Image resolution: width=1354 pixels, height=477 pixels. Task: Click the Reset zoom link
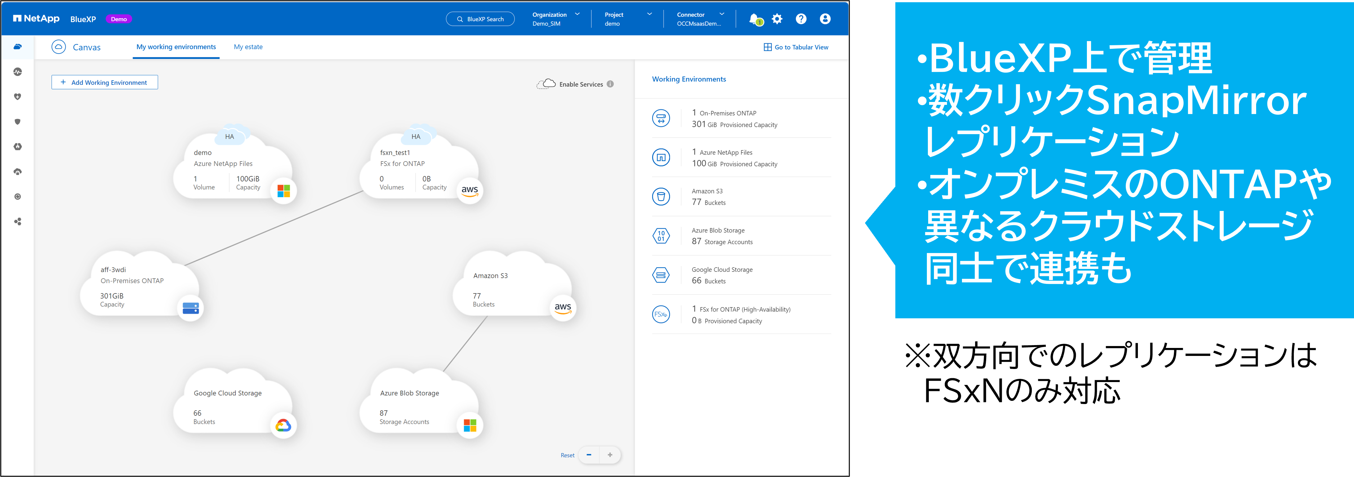click(567, 455)
